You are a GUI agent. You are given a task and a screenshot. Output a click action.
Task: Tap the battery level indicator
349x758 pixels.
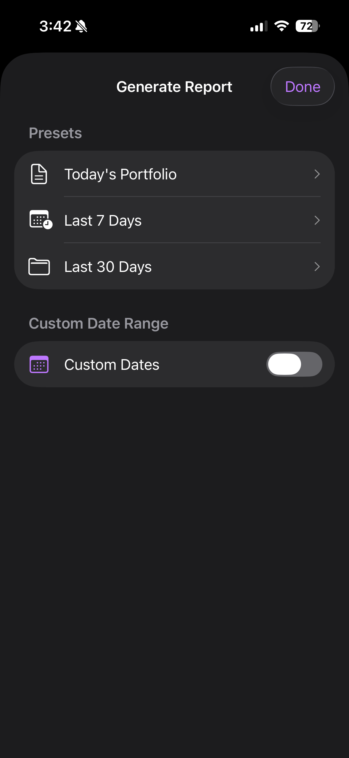coord(307,26)
